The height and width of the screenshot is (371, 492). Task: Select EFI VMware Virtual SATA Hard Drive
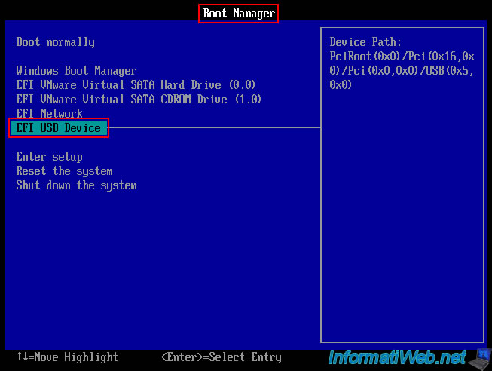136,85
